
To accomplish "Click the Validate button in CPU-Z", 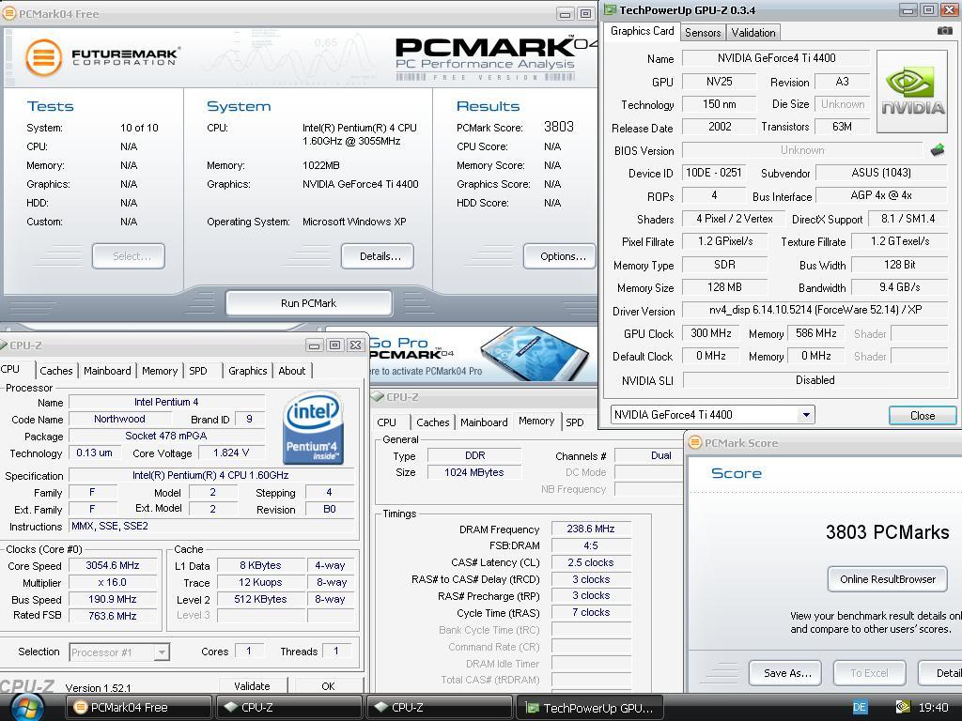I will click(x=252, y=686).
